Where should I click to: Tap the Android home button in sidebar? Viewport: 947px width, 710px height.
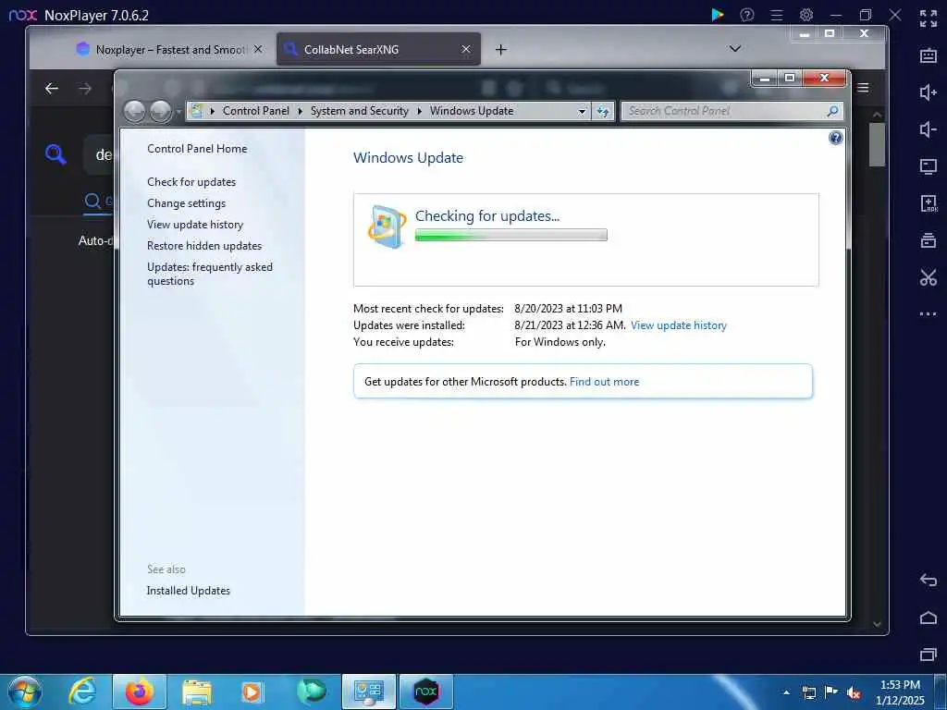tap(929, 618)
